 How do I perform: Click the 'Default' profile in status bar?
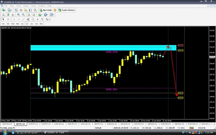tap(98, 128)
